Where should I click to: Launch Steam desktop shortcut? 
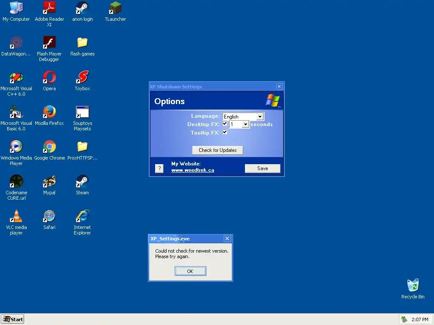click(82, 185)
